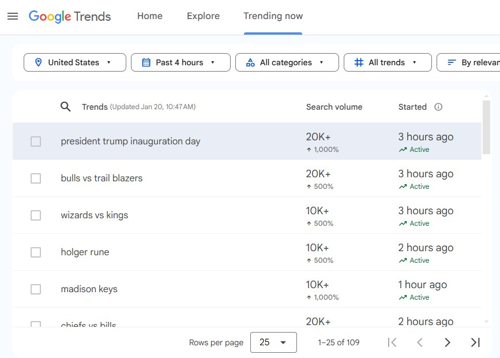Check the president trump inauguration day box
The height and width of the screenshot is (358, 500).
(36, 141)
